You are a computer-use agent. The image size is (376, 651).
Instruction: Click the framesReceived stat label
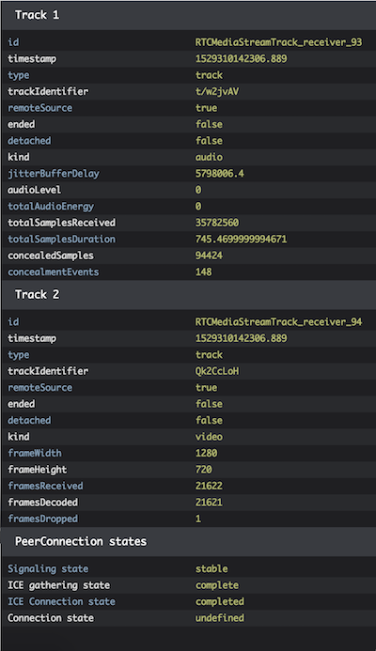(45, 486)
